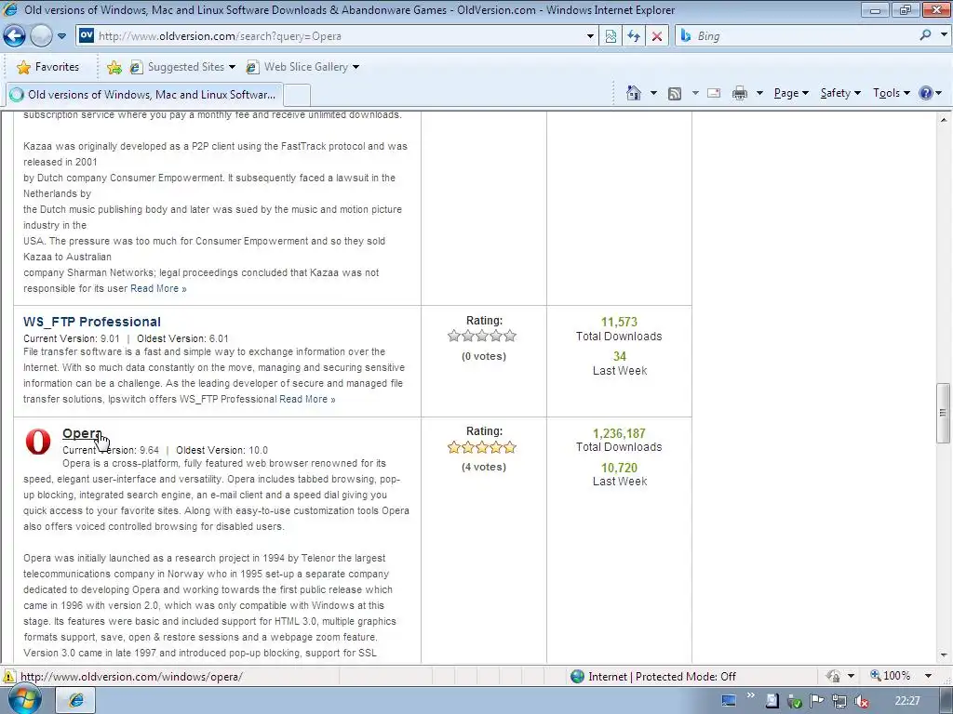Expand the Feeds dropdown arrow

(694, 93)
